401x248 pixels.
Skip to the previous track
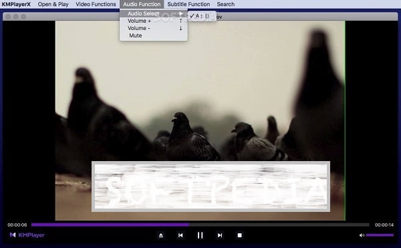point(180,235)
